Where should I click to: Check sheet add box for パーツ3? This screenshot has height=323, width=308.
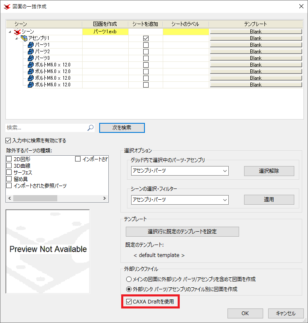(x=146, y=58)
